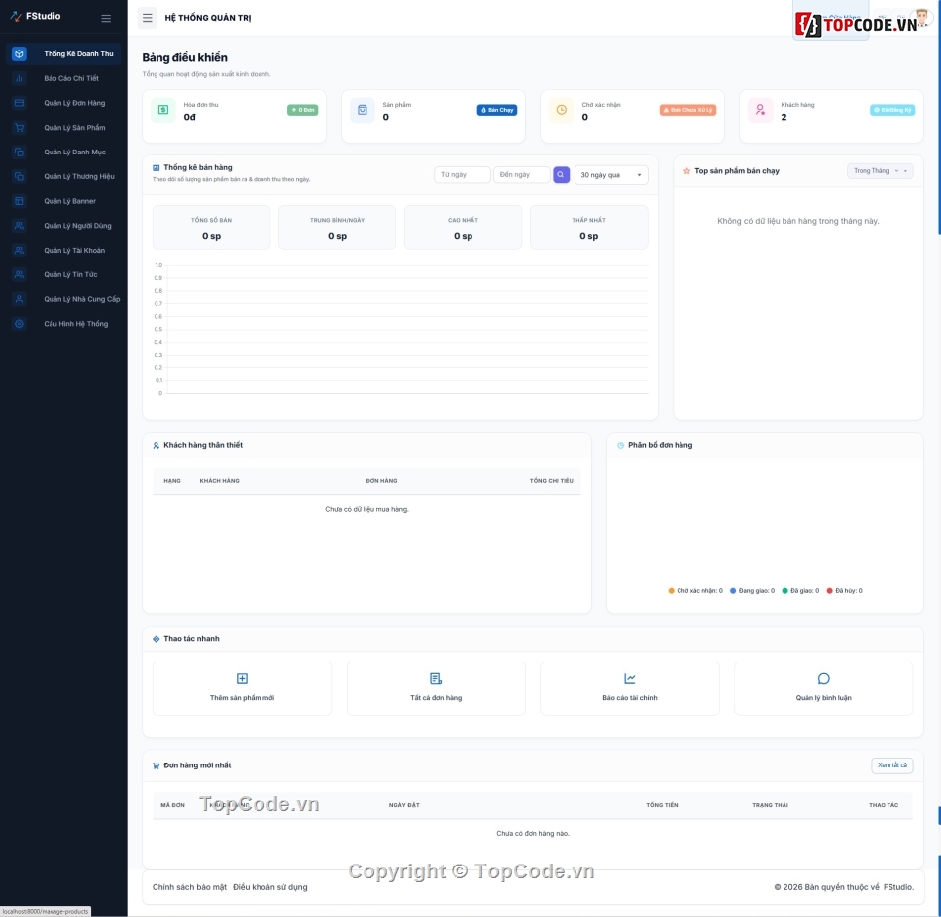Click the Trạng thái column header
This screenshot has width=941, height=917.
click(770, 805)
